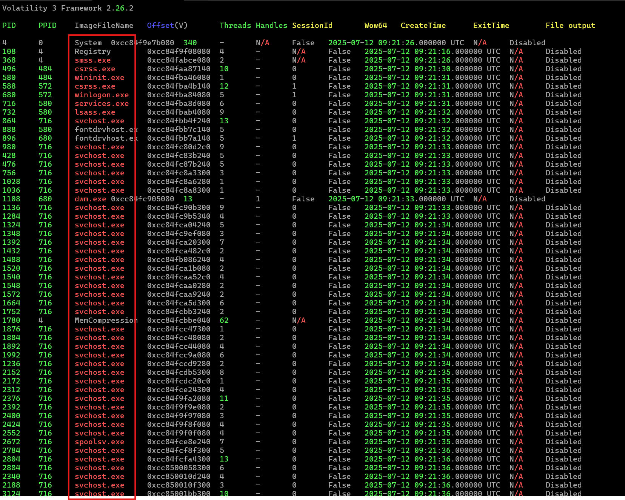Click the SessionId column header
625x500 pixels.
312,25
